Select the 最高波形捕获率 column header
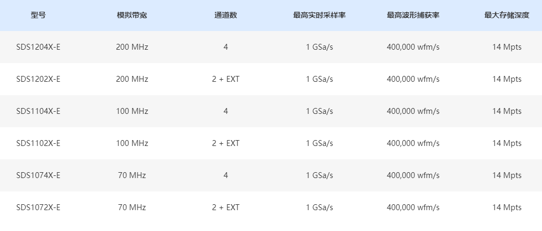 click(413, 15)
